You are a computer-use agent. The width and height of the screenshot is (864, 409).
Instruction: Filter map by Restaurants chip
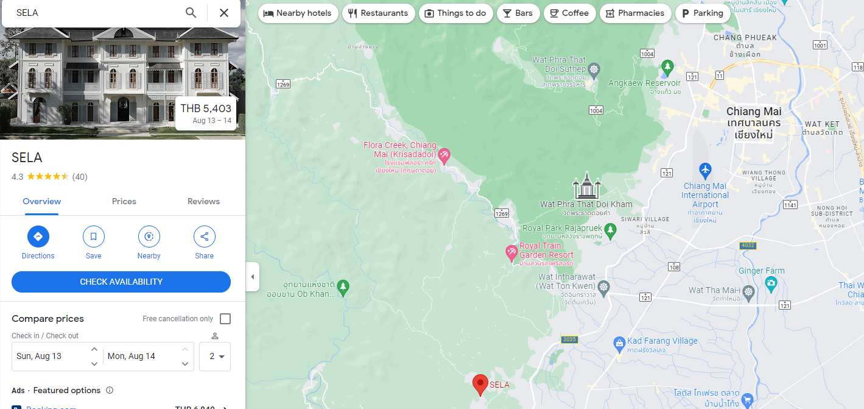click(378, 13)
